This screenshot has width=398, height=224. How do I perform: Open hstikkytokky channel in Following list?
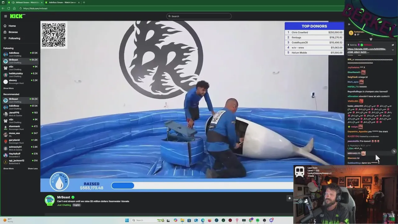click(x=20, y=75)
